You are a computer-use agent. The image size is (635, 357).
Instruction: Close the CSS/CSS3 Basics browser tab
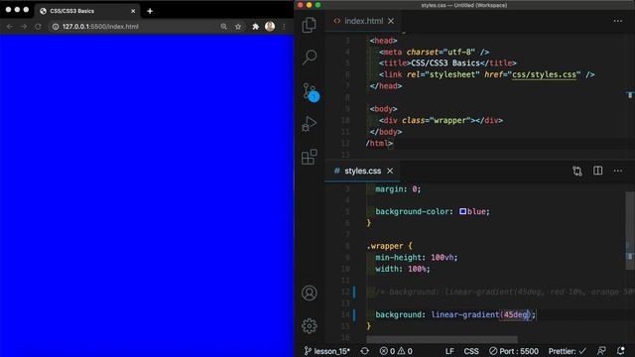click(x=133, y=11)
